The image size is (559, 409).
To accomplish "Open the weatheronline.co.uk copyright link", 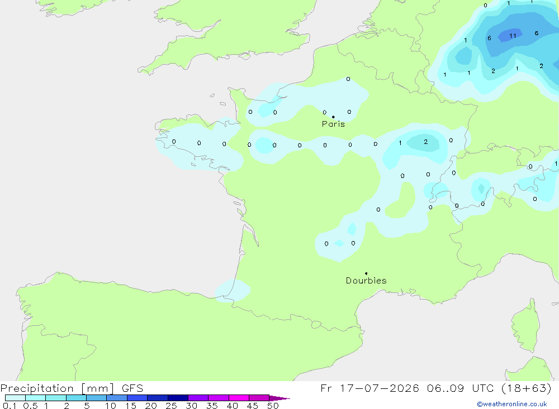I will coord(512,404).
